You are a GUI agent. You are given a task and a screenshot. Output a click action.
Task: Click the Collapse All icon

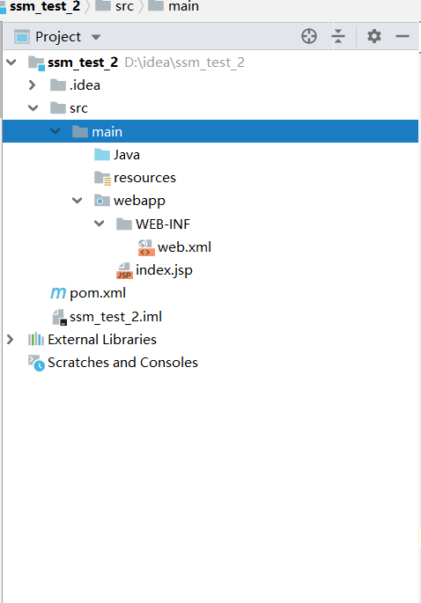(x=338, y=36)
